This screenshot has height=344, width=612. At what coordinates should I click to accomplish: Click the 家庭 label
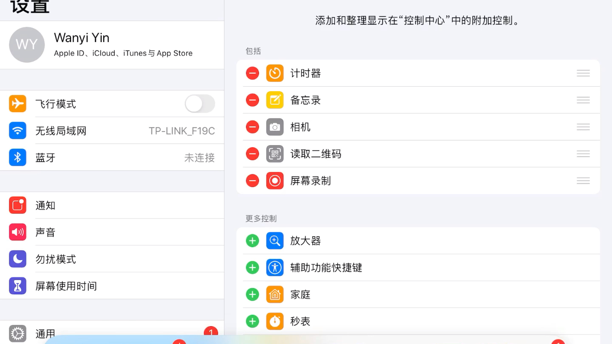(x=300, y=294)
